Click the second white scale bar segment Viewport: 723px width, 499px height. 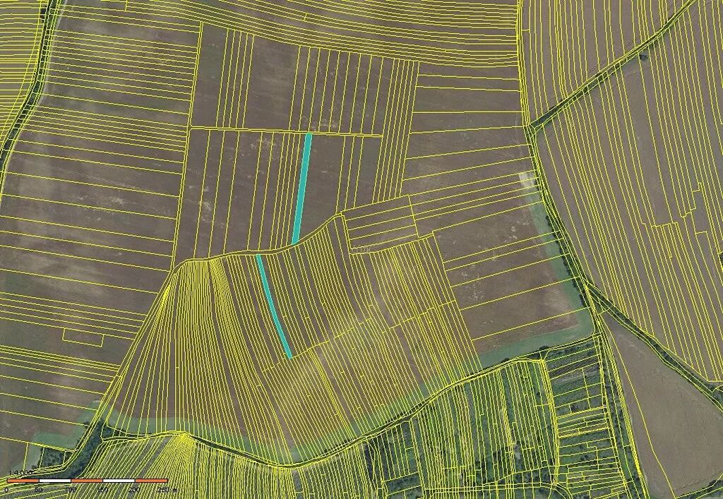coord(119,481)
